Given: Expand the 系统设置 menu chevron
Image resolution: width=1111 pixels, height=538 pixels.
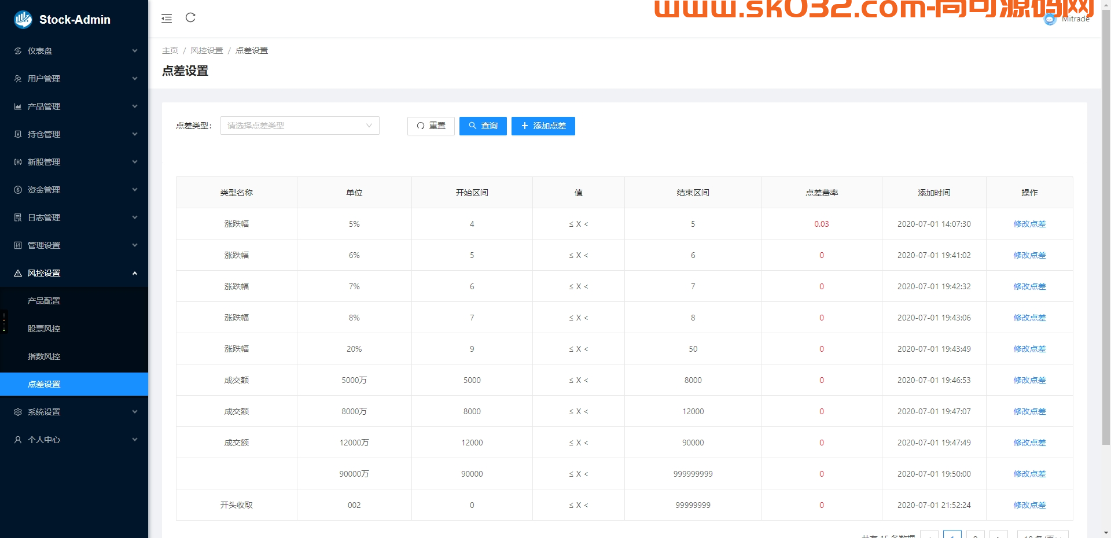Looking at the screenshot, I should (x=135, y=412).
